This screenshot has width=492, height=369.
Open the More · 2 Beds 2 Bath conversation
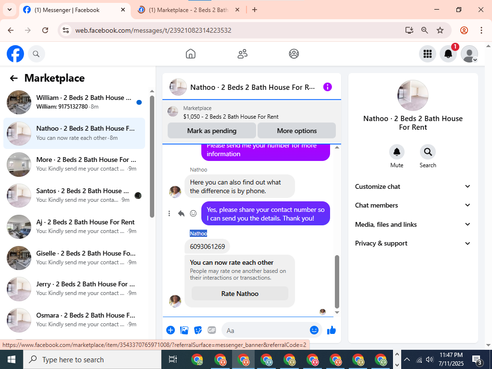74,164
